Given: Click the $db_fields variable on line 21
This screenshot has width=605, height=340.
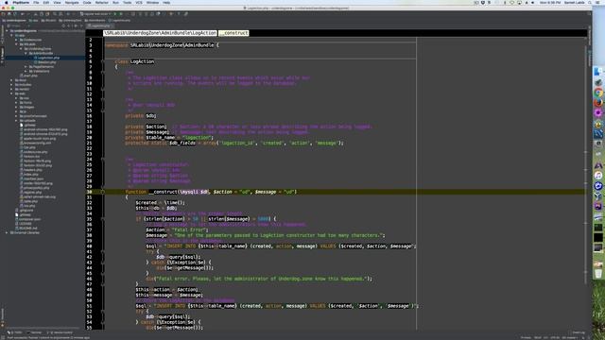Looking at the screenshot, I should pos(182,143).
